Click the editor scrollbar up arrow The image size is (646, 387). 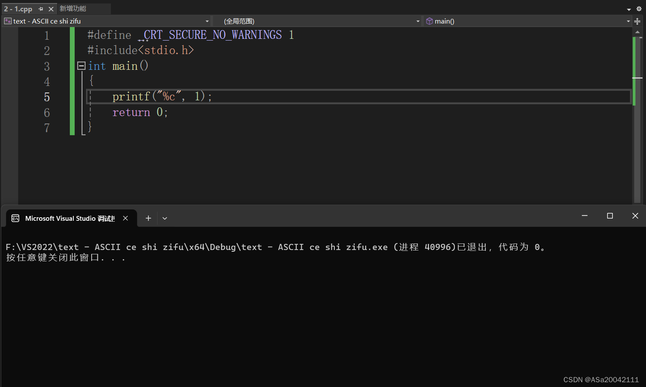click(637, 32)
